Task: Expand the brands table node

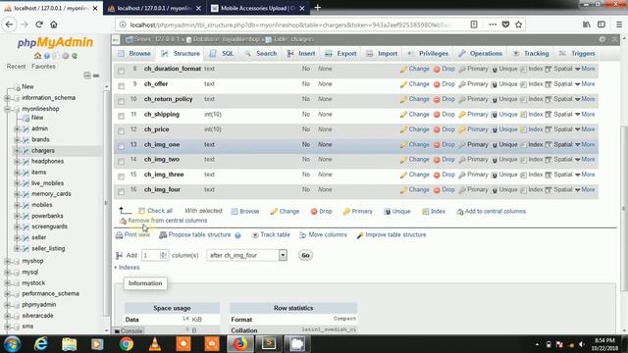Action: pos(17,139)
